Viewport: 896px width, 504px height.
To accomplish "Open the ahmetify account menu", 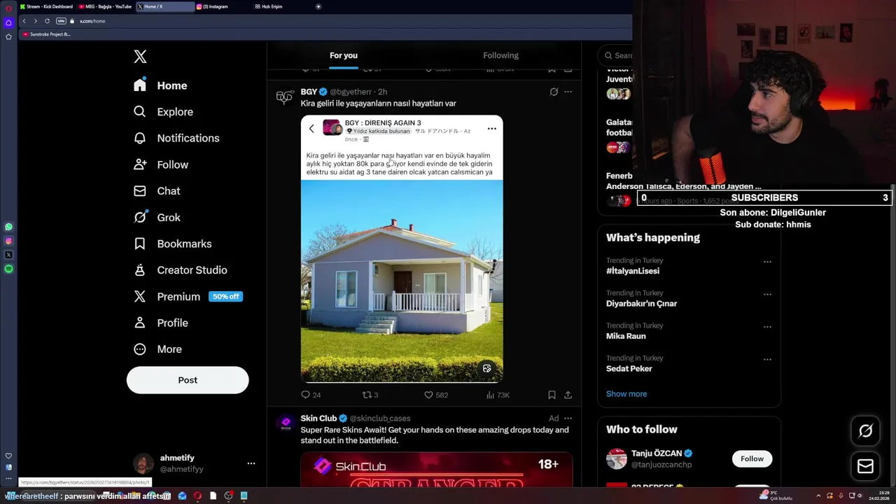I will click(251, 463).
